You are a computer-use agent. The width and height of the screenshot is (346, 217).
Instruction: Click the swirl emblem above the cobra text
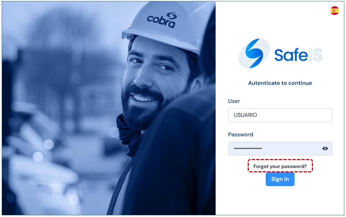point(172,15)
